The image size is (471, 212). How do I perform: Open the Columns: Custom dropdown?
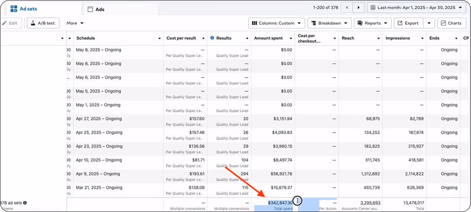(x=277, y=23)
